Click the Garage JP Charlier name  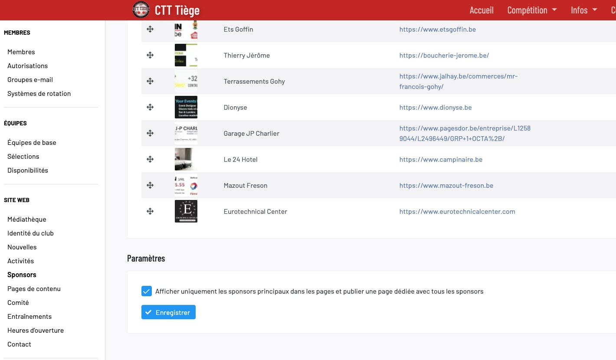tap(252, 134)
